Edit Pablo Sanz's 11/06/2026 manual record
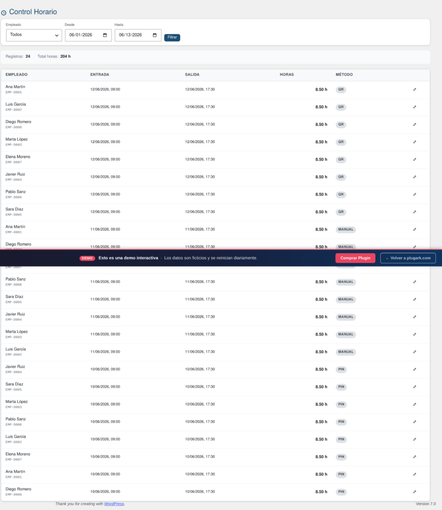This screenshot has width=442, height=510. [x=415, y=282]
